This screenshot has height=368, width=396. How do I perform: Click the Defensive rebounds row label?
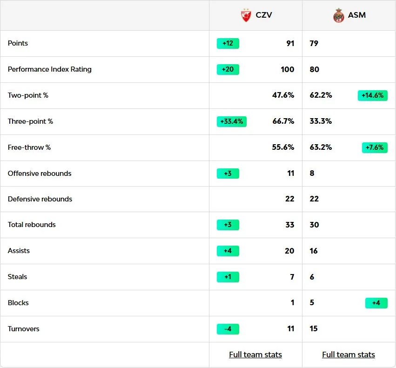pyautogui.click(x=40, y=199)
